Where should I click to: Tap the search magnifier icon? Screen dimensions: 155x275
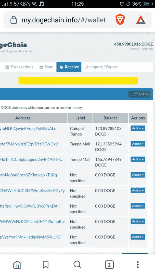(77, 265)
